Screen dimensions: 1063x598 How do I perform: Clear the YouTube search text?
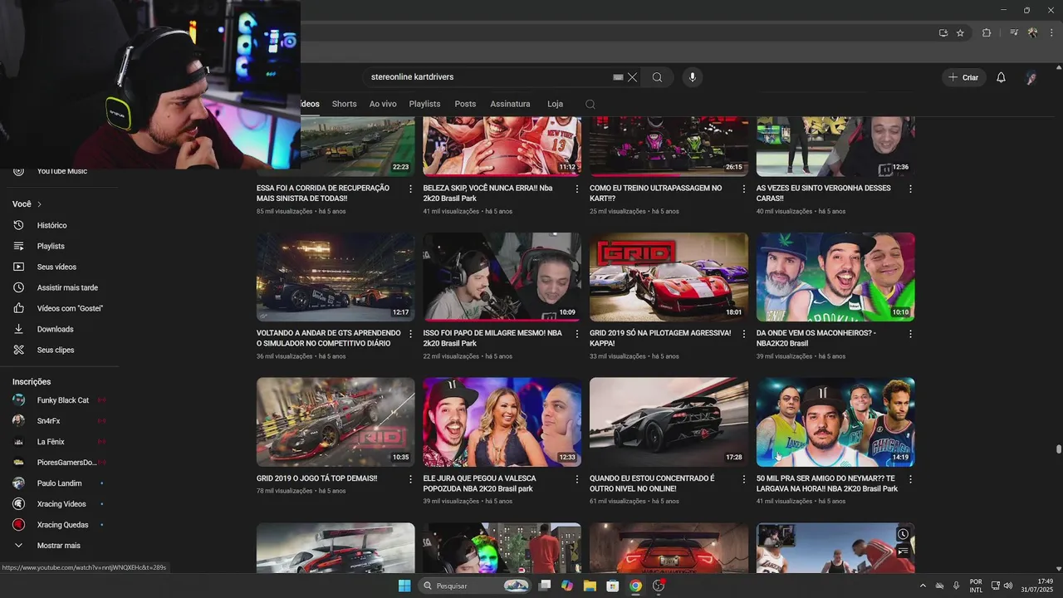[633, 77]
